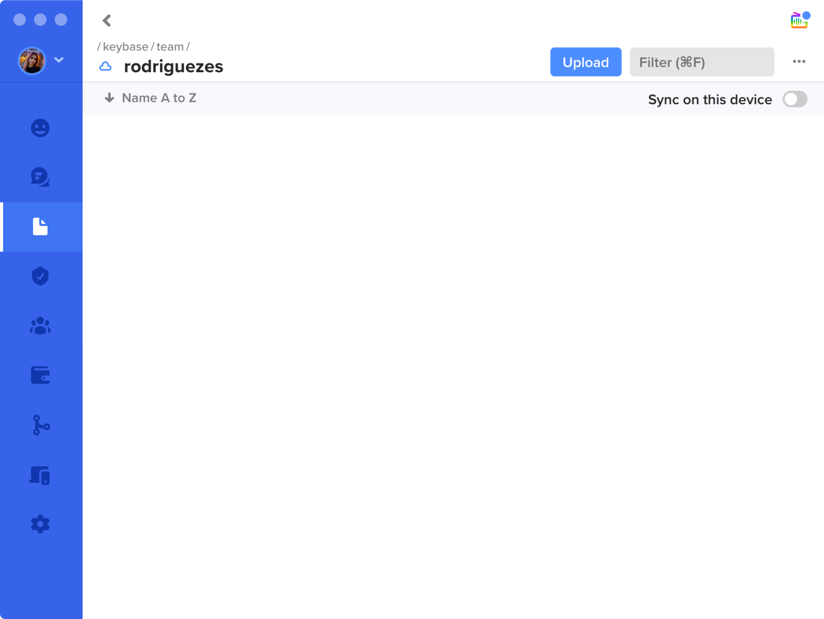Image resolution: width=824 pixels, height=619 pixels.
Task: Go back using the back arrow
Action: [x=107, y=21]
